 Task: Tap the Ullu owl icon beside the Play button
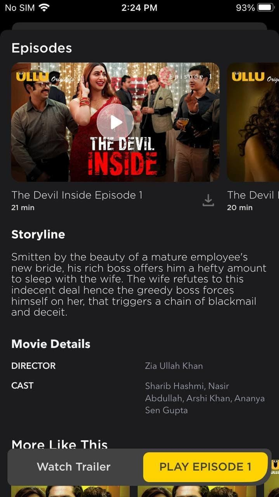275,466
